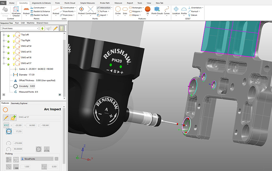Open the Slots feature tool

pos(125,11)
